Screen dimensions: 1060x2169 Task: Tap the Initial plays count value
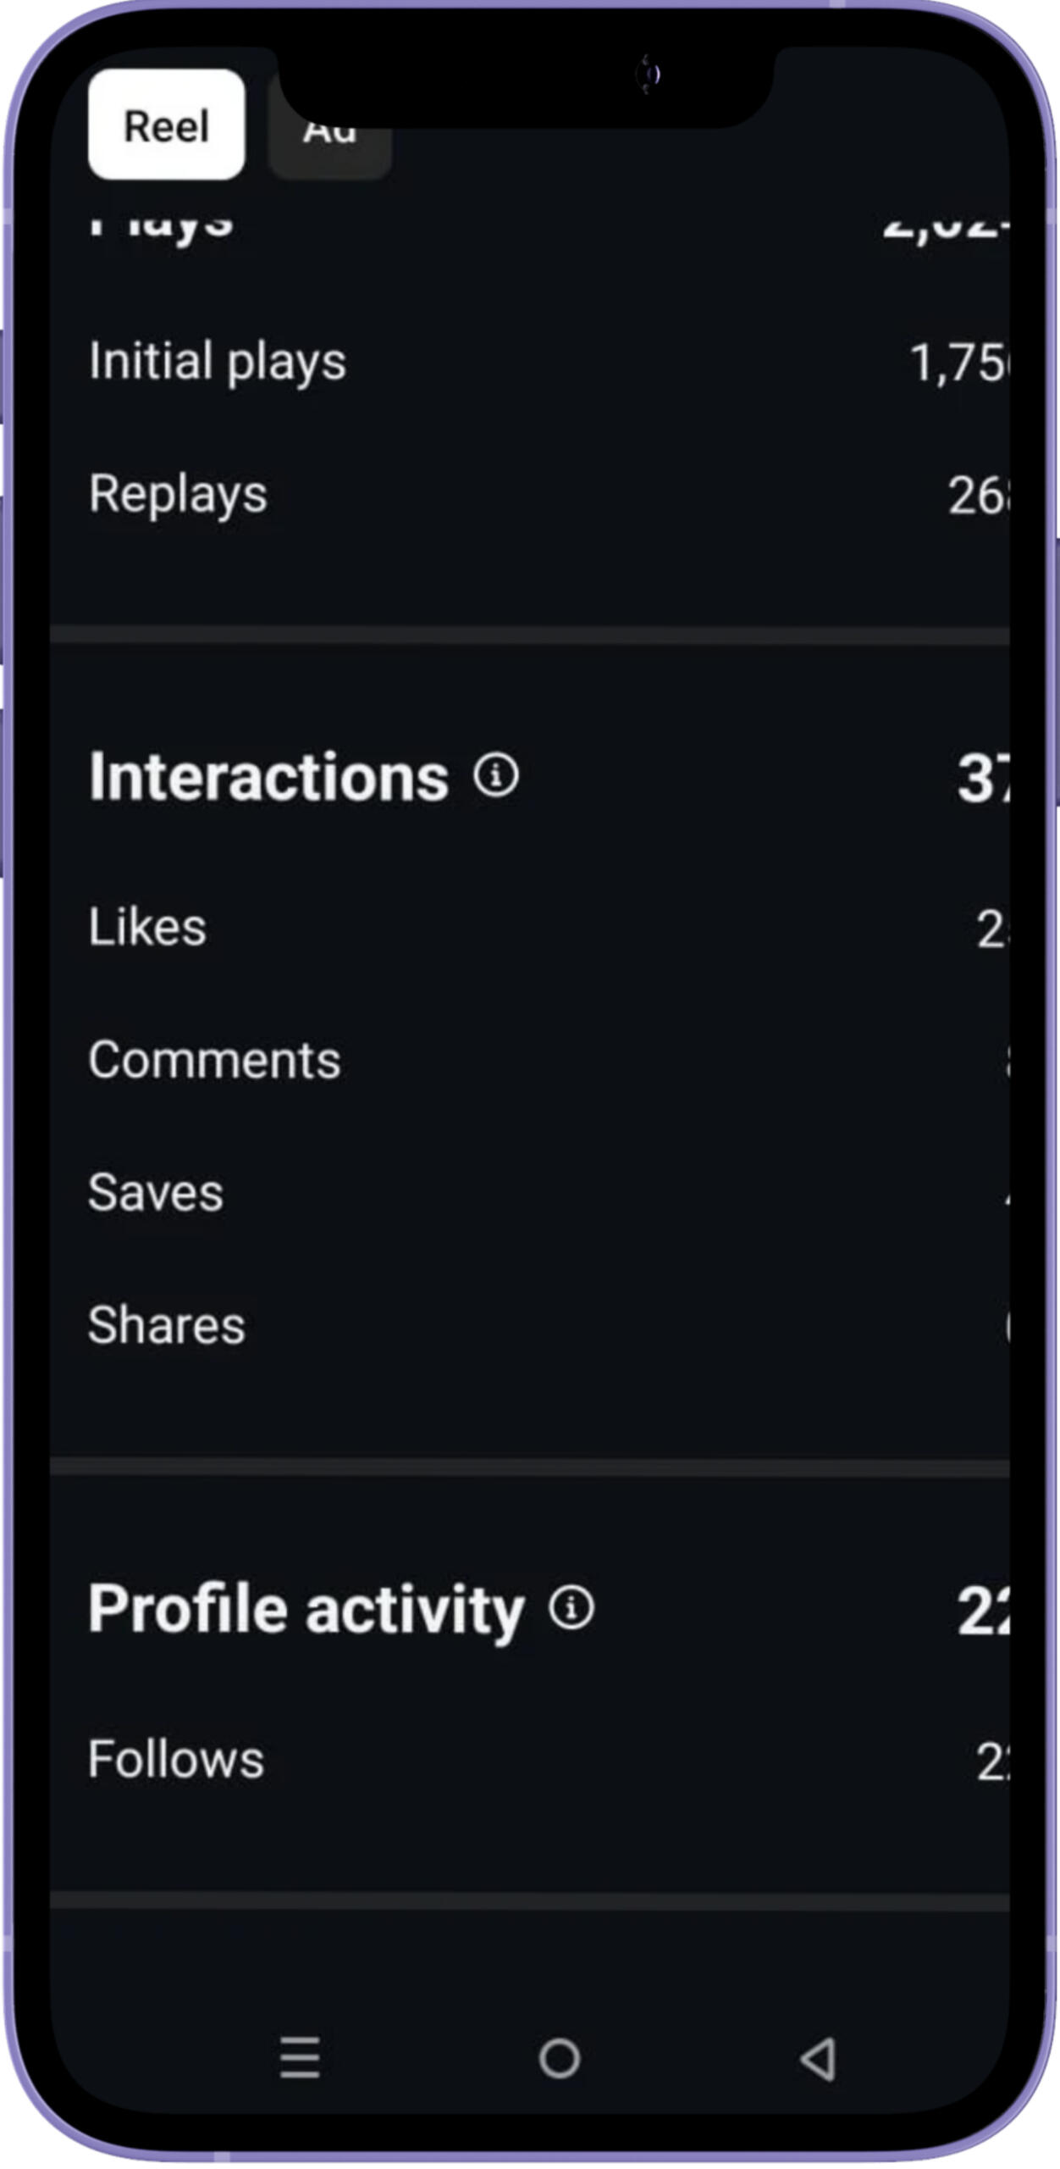[x=959, y=363]
